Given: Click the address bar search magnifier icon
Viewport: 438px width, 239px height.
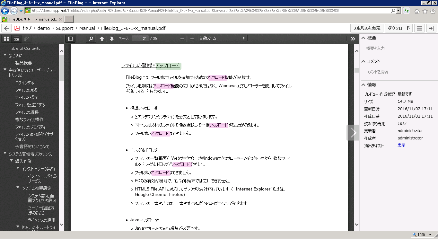Looking at the screenshot, I should tap(393, 11).
